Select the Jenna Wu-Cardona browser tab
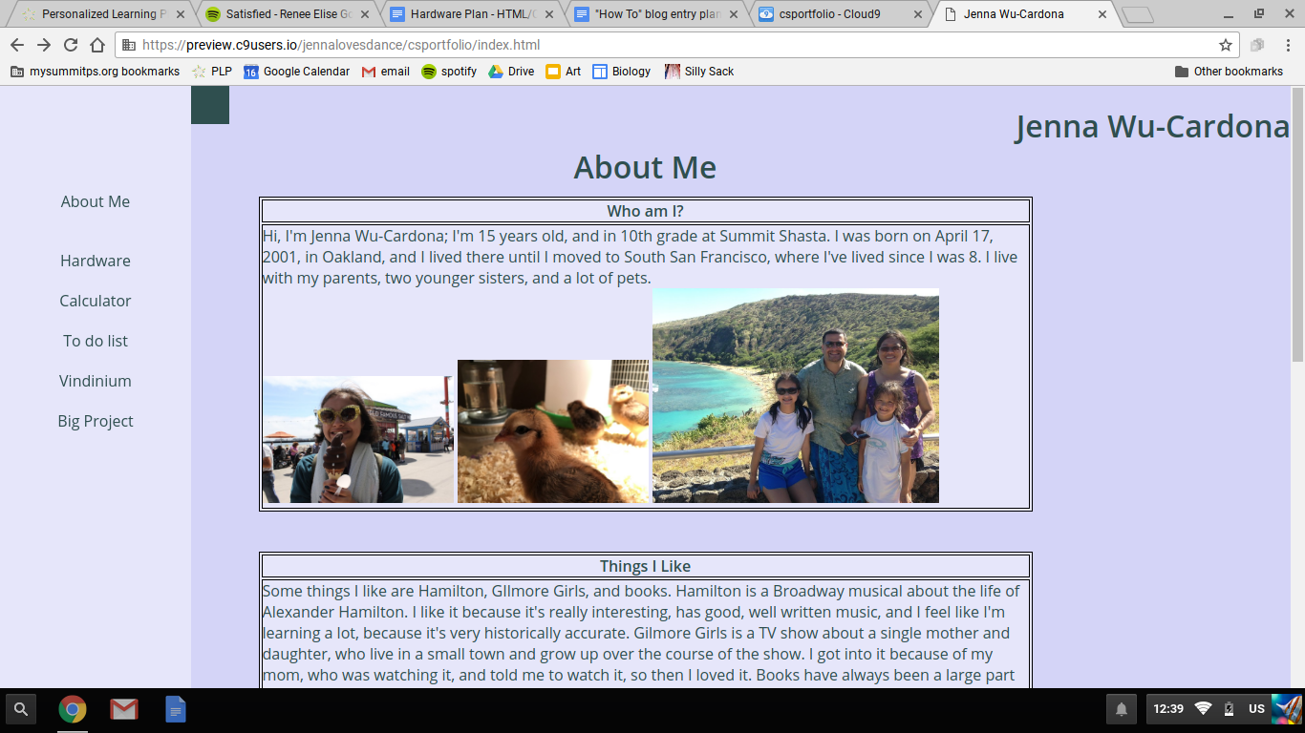 (x=1025, y=14)
